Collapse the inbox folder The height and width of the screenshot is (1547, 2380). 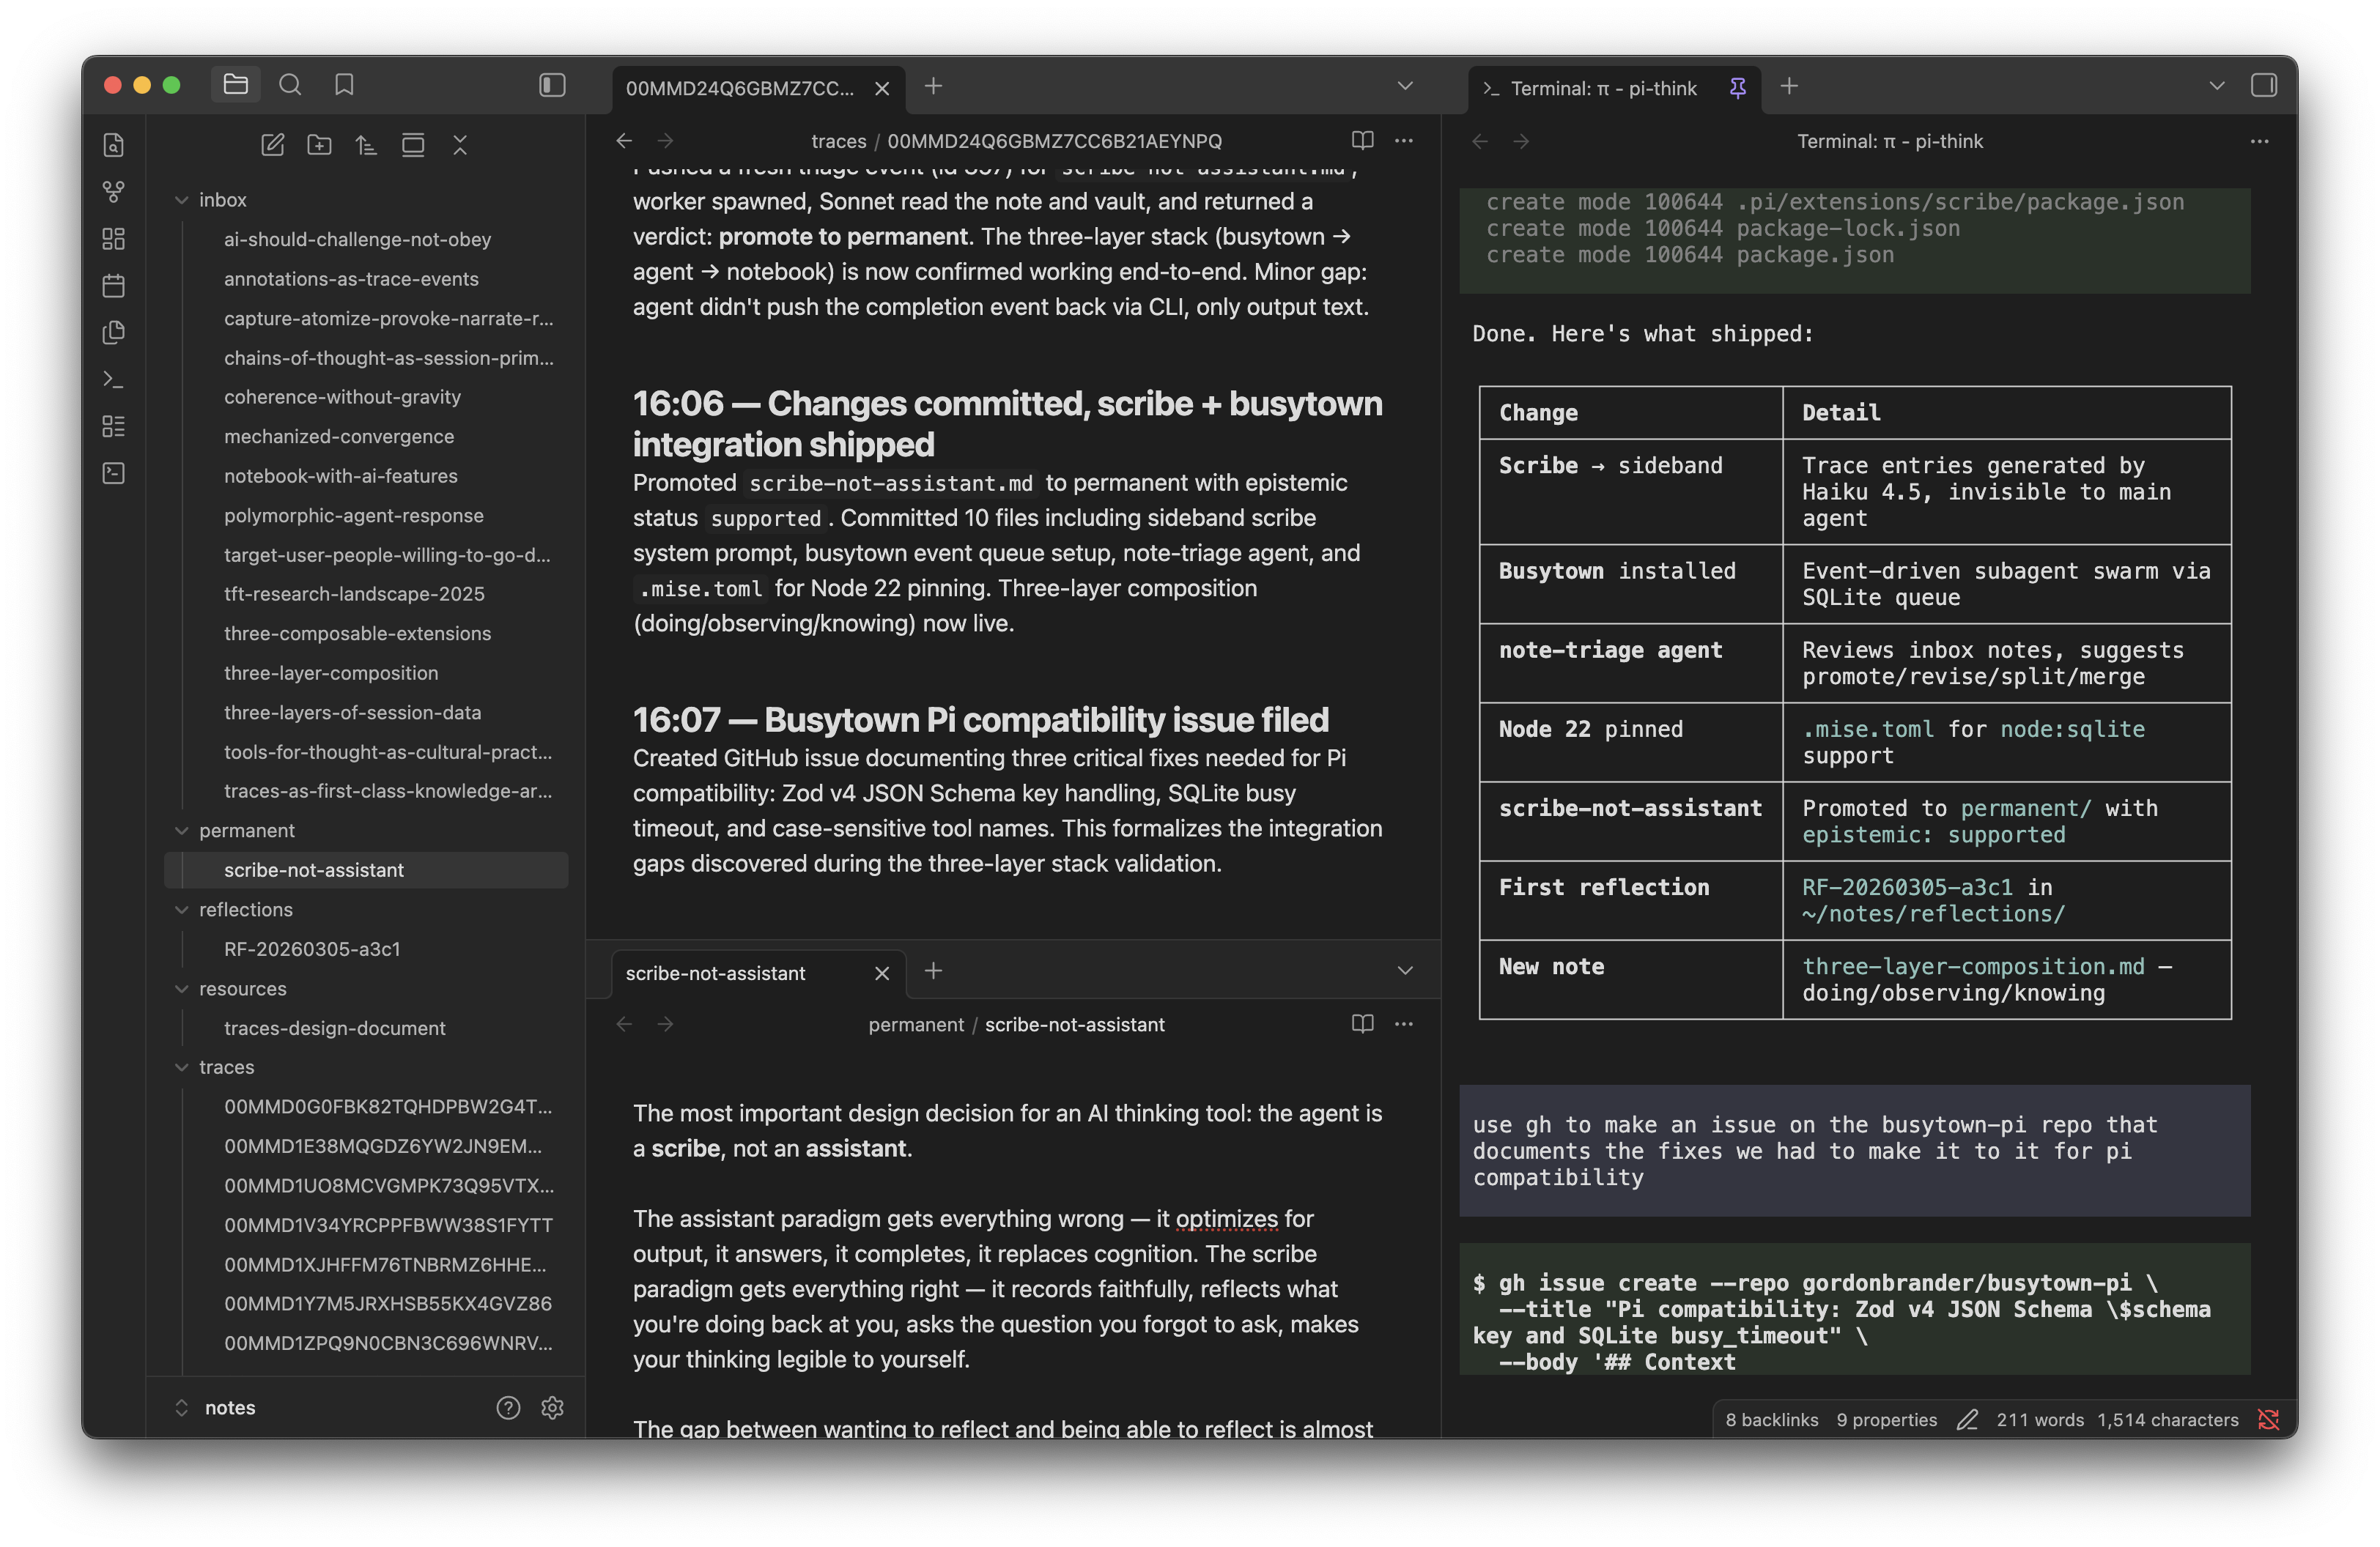tap(182, 200)
